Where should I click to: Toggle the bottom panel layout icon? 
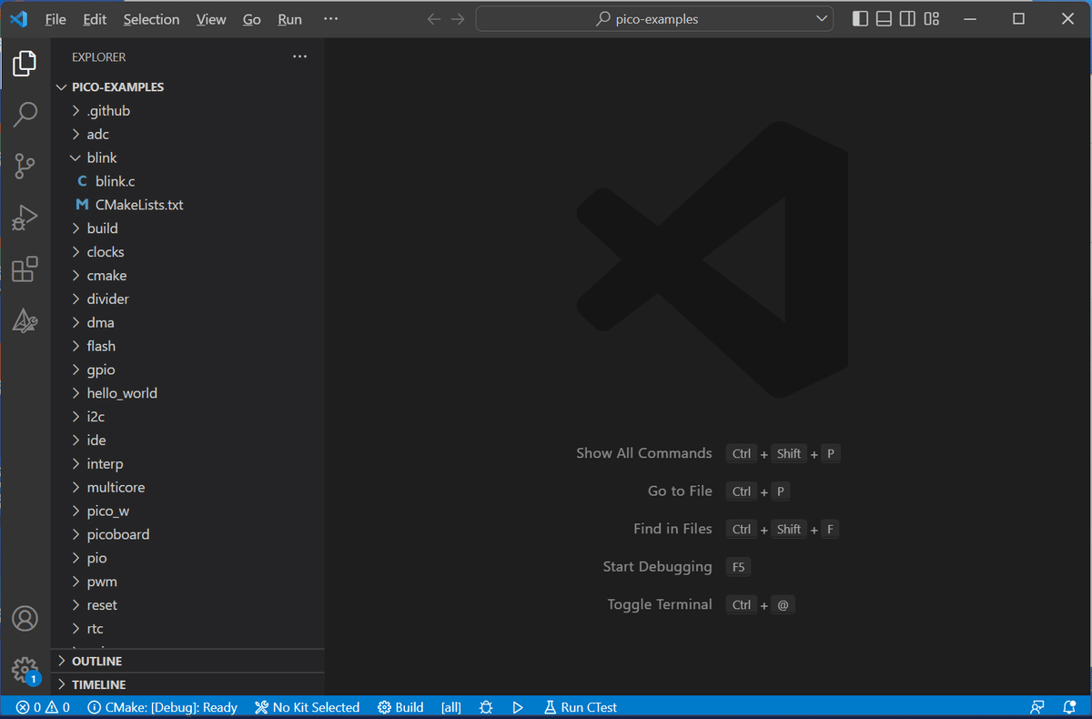[x=884, y=19]
